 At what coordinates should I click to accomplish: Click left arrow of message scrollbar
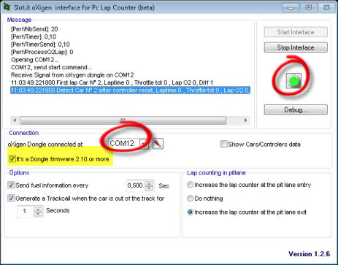click(x=15, y=120)
